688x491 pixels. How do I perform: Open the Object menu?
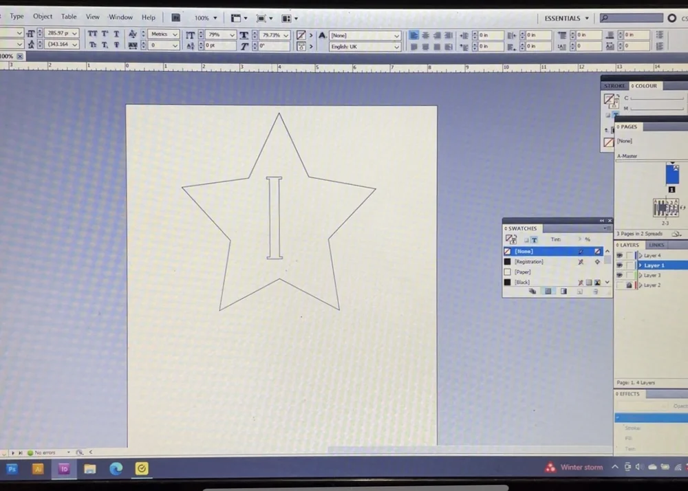click(x=43, y=17)
